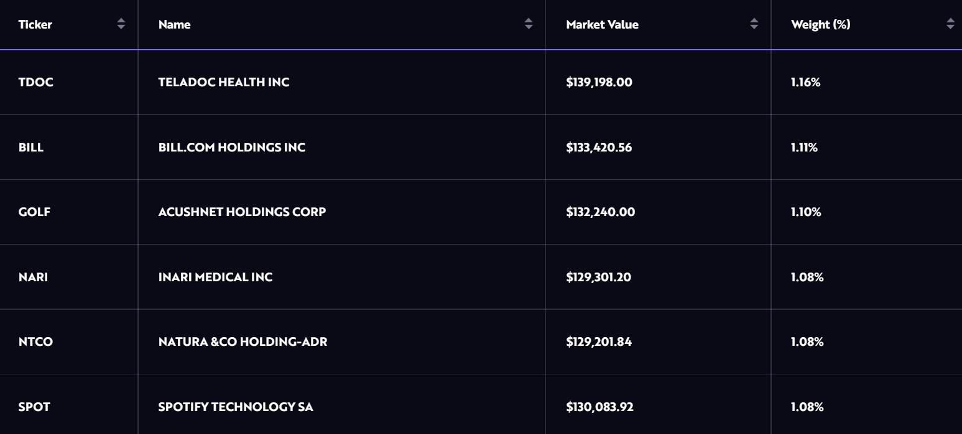The height and width of the screenshot is (434, 962).
Task: Click the Market Value header label
Action: [602, 25]
